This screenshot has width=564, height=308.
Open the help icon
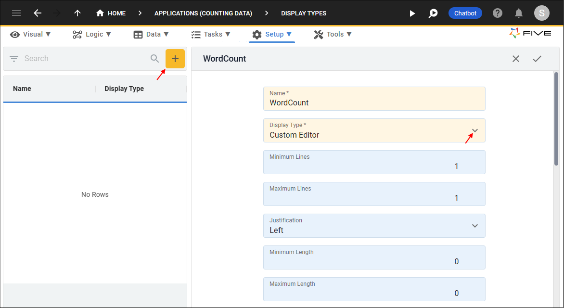(x=497, y=13)
